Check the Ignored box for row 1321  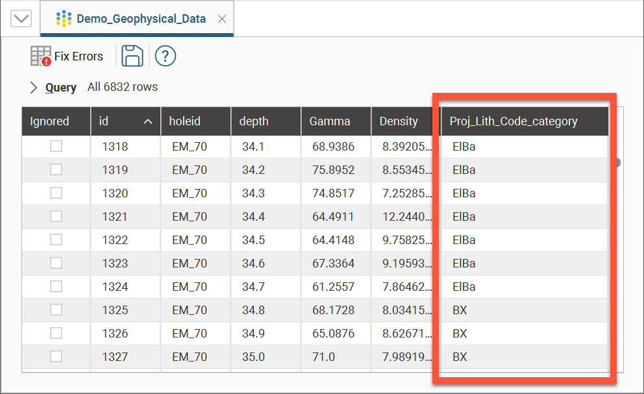click(x=56, y=217)
